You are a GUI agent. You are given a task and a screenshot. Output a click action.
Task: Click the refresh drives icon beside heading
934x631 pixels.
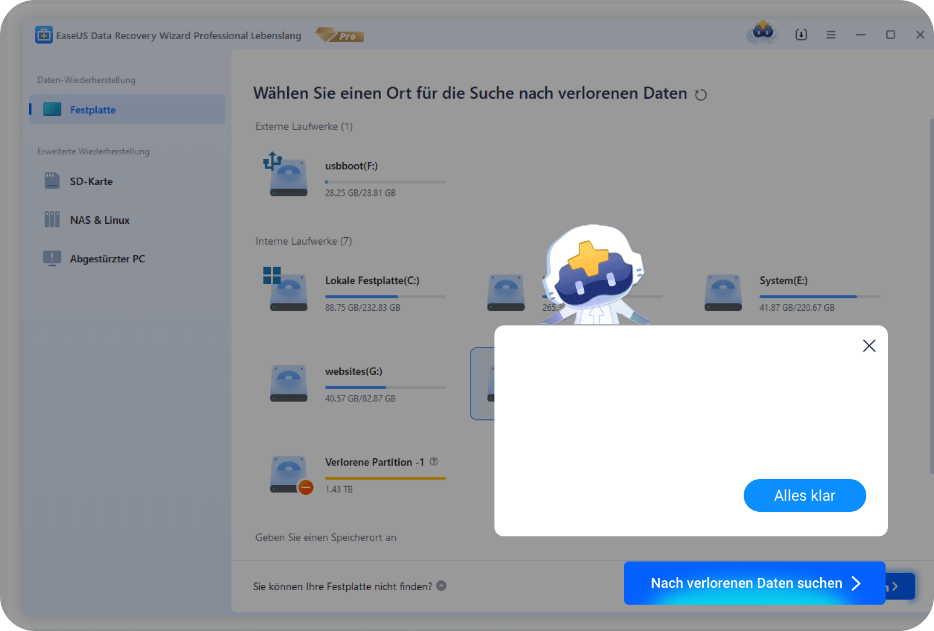tap(700, 95)
